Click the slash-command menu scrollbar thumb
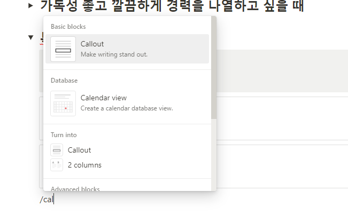The image size is (348, 223). 214,68
